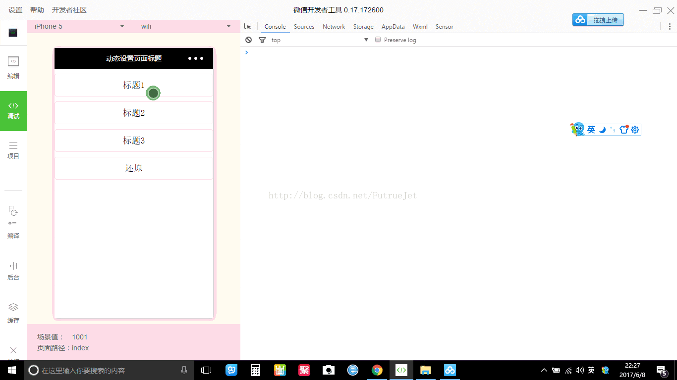Switch to the Sources tab

pos(304,27)
